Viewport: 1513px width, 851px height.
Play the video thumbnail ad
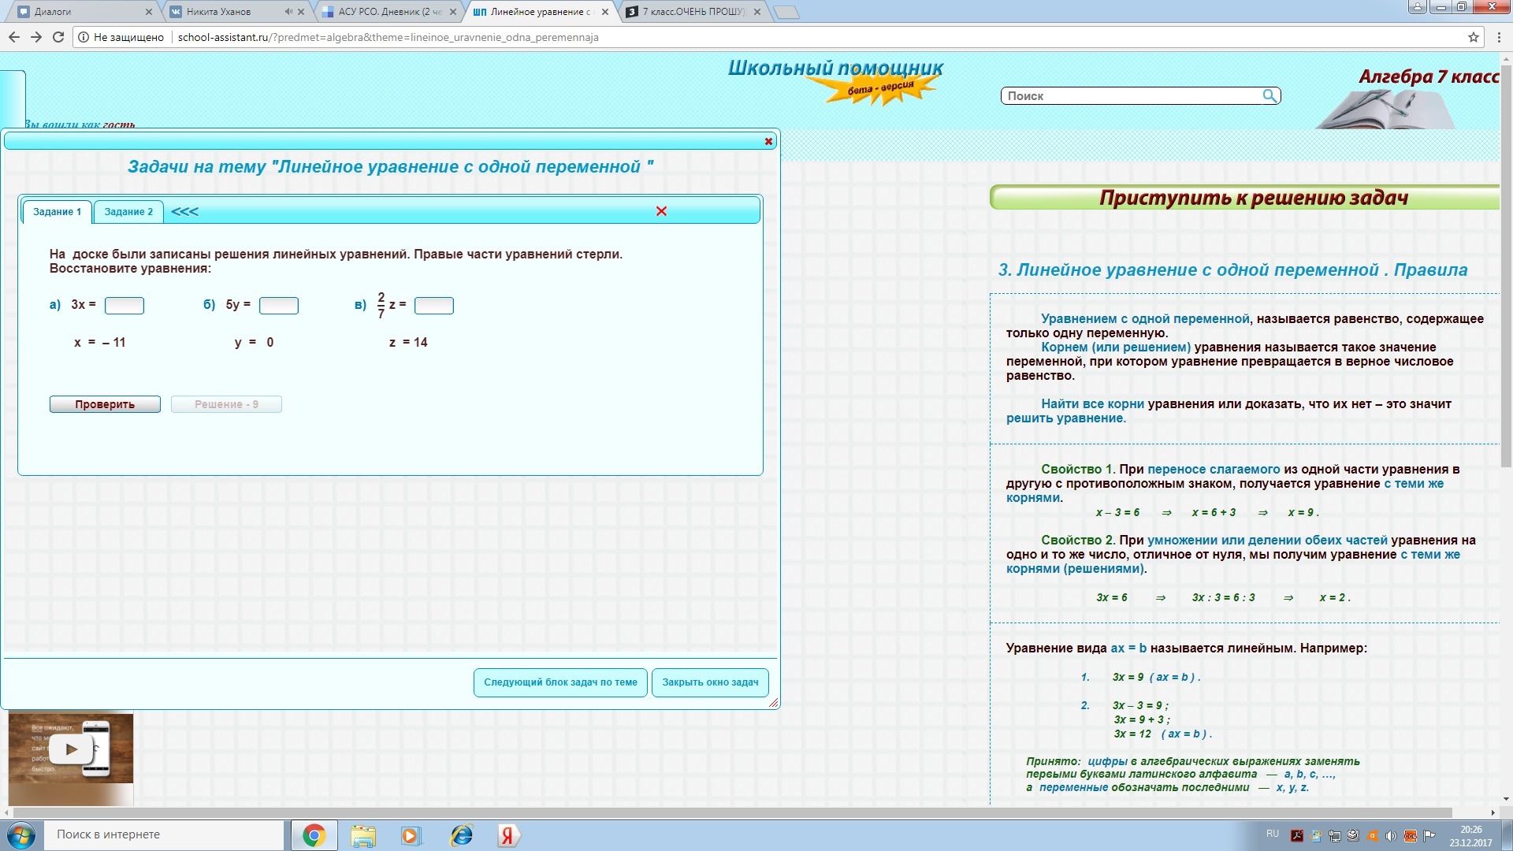coord(71,749)
